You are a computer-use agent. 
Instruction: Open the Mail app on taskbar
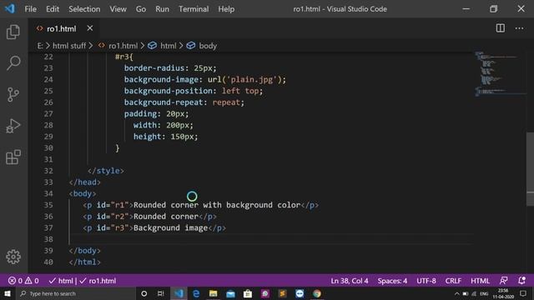[x=230, y=293]
